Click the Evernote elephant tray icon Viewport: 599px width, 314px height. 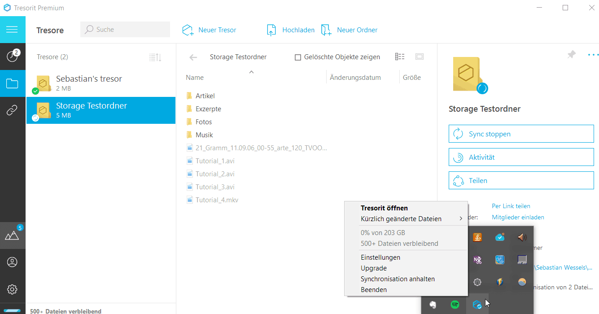click(x=433, y=305)
